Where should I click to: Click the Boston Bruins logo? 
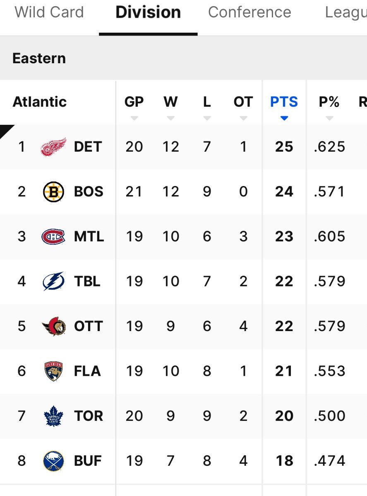[x=53, y=192]
